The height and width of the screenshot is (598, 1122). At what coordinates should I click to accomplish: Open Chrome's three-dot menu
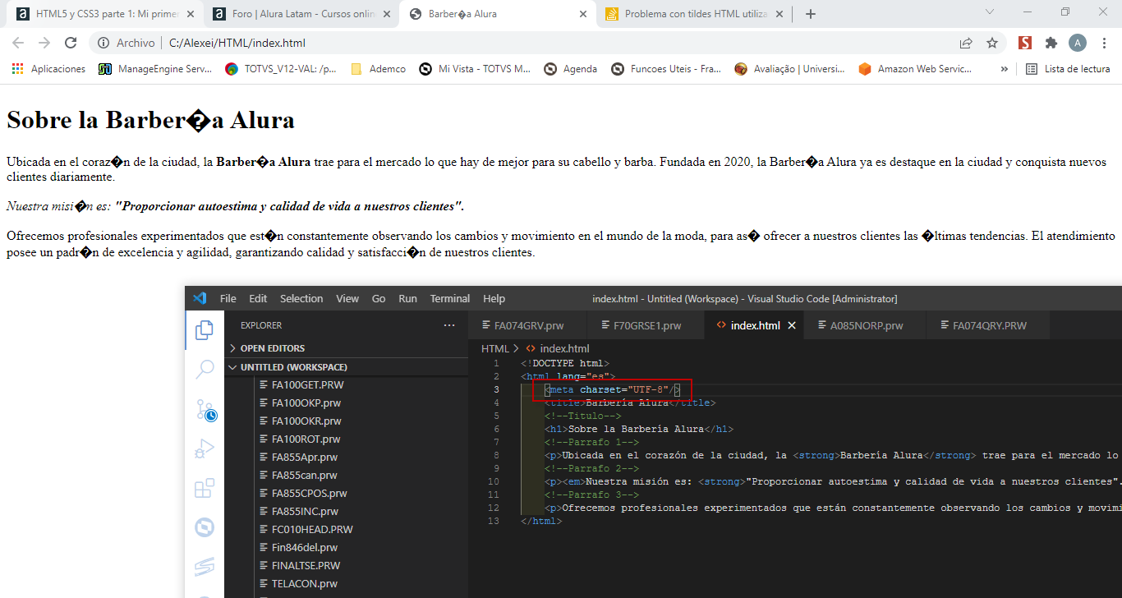[x=1104, y=43]
